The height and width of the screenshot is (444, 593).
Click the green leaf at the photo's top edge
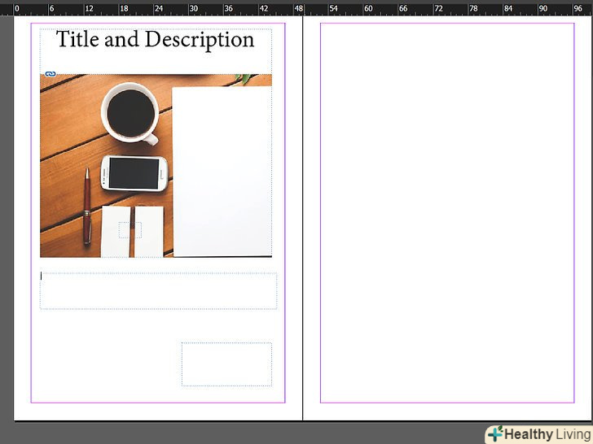243,79
